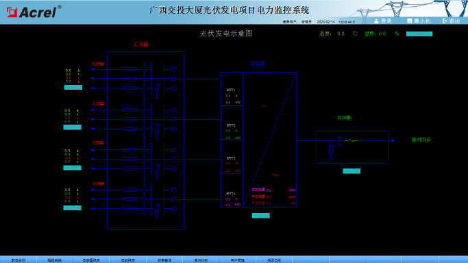Click the surge arrester symbol in 并网柜
468x263 pixels.
[331, 151]
